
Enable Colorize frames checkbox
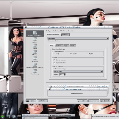click(x=54, y=60)
